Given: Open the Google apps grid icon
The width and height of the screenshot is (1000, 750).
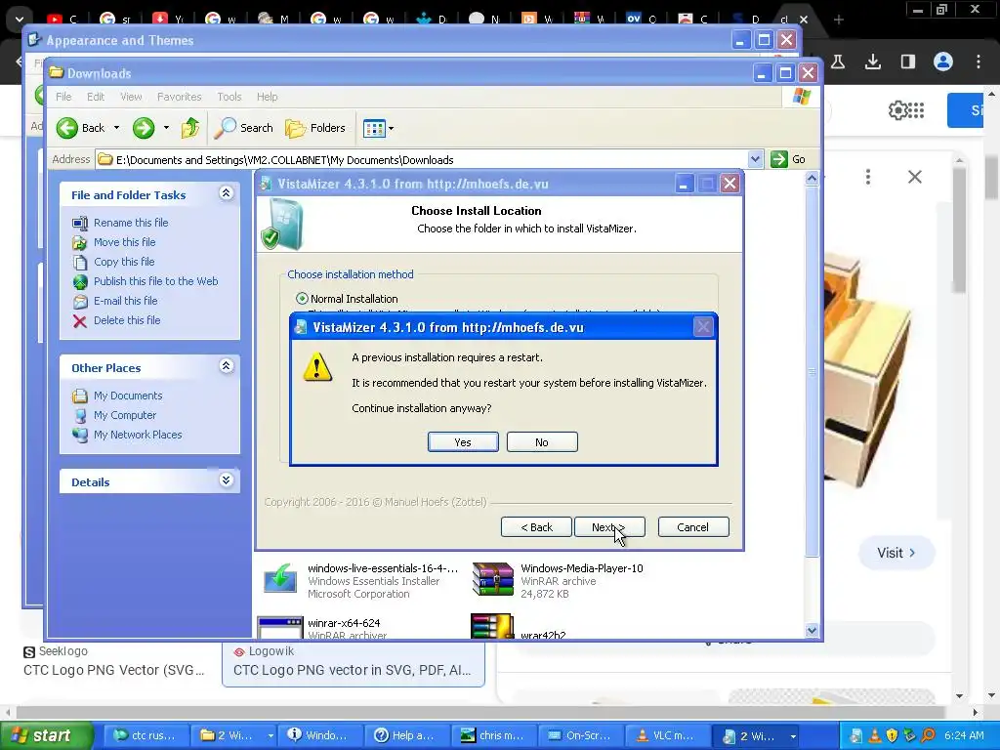Looking at the screenshot, I should (916, 110).
